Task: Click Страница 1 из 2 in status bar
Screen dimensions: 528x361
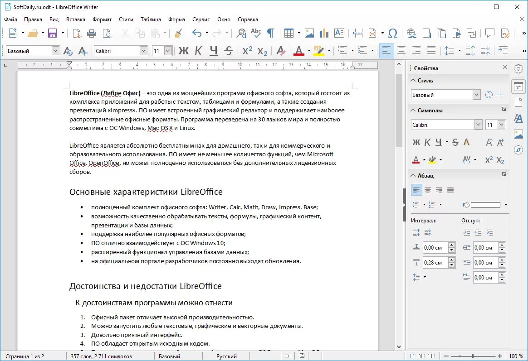Action: point(24,356)
